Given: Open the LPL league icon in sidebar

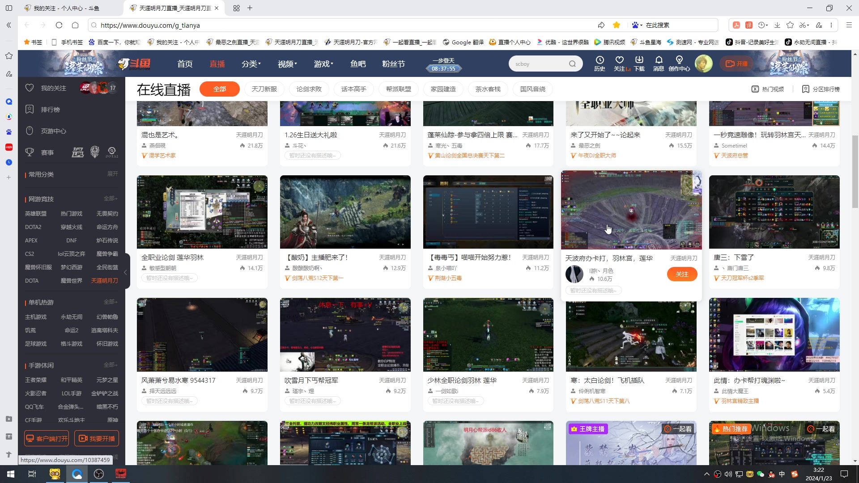Looking at the screenshot, I should point(78,152).
